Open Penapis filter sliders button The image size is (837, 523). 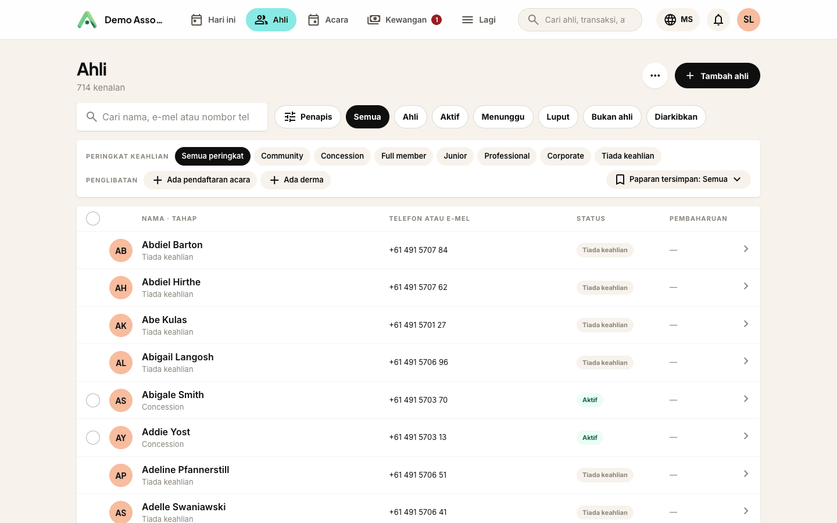point(307,117)
